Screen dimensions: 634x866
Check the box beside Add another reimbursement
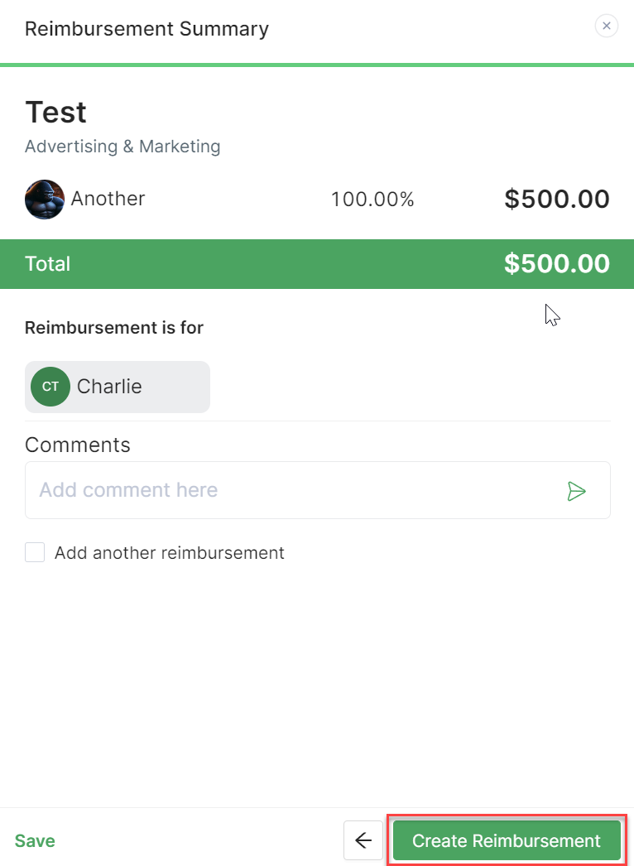tap(34, 551)
